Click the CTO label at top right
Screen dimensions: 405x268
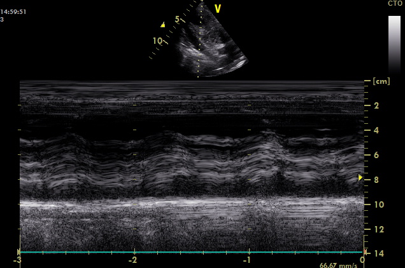(x=395, y=4)
